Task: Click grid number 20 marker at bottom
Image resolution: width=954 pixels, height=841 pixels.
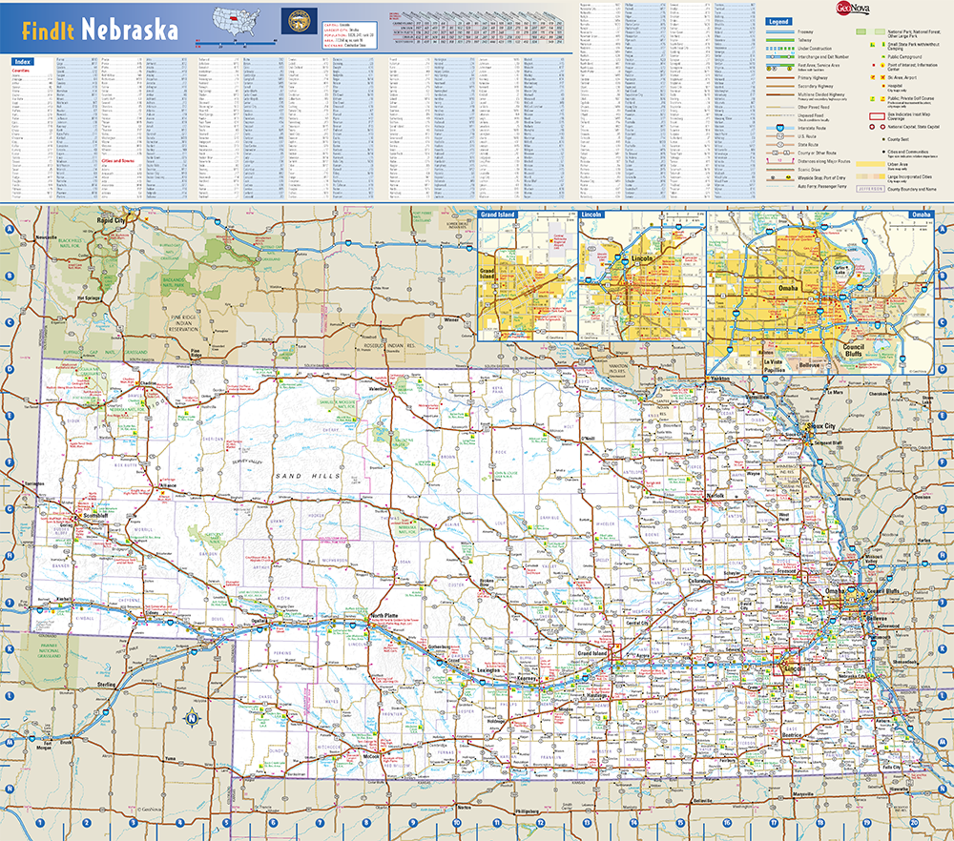Action: tap(914, 824)
